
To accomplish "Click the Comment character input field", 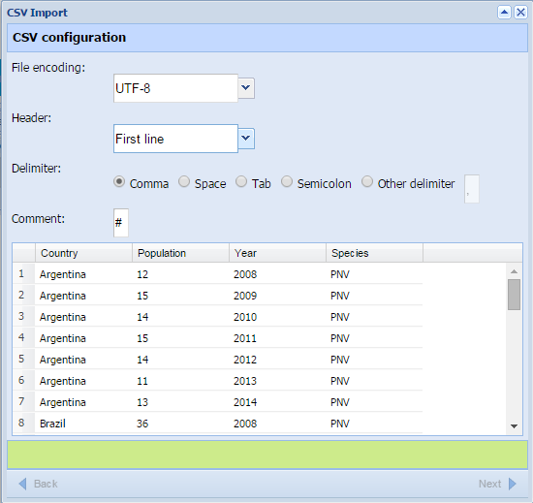I will (x=121, y=223).
